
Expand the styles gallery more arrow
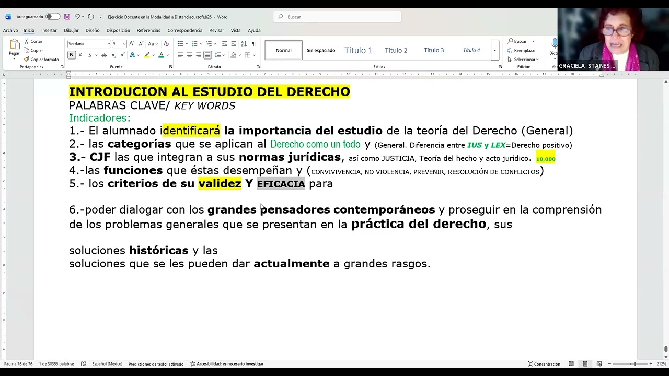pyautogui.click(x=494, y=50)
